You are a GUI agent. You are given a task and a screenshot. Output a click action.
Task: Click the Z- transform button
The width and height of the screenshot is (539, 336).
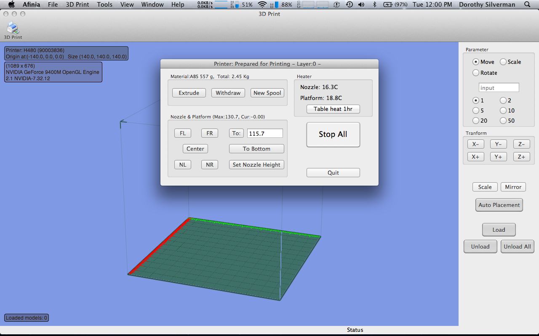pyautogui.click(x=522, y=144)
